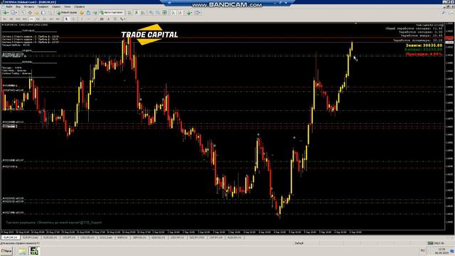Open the Файл menu
The image size is (455, 256).
[9, 6]
